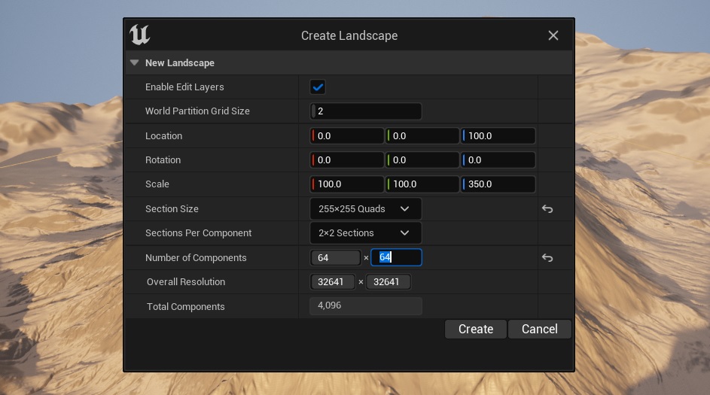Click the Total Components label
Image resolution: width=710 pixels, height=395 pixels.
click(186, 307)
